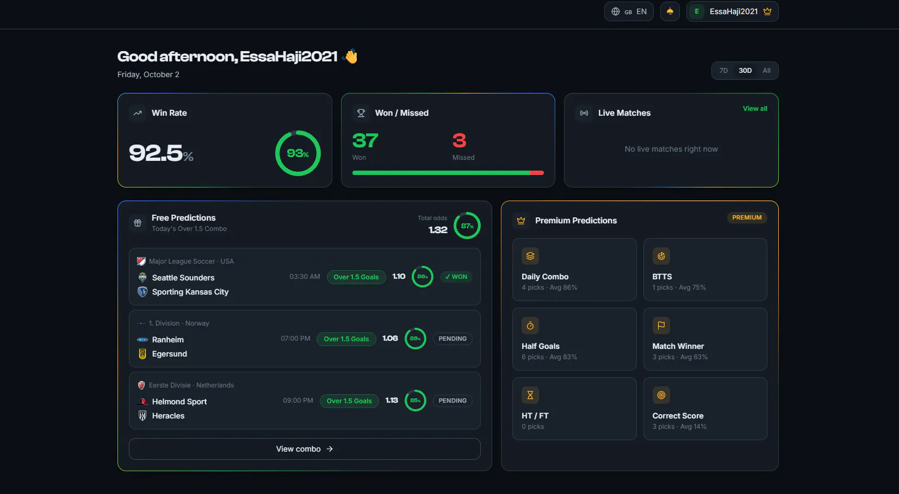Click Over 1.5 Goals for Seattle Sounders

click(356, 277)
